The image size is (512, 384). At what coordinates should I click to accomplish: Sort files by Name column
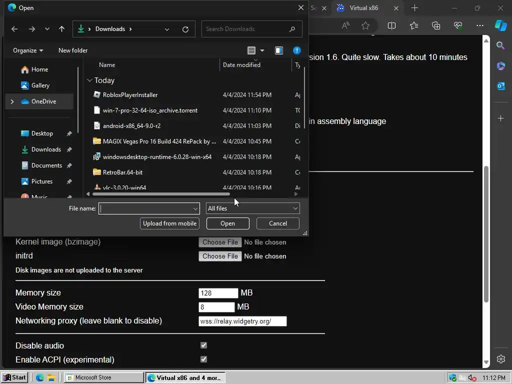[x=107, y=64]
